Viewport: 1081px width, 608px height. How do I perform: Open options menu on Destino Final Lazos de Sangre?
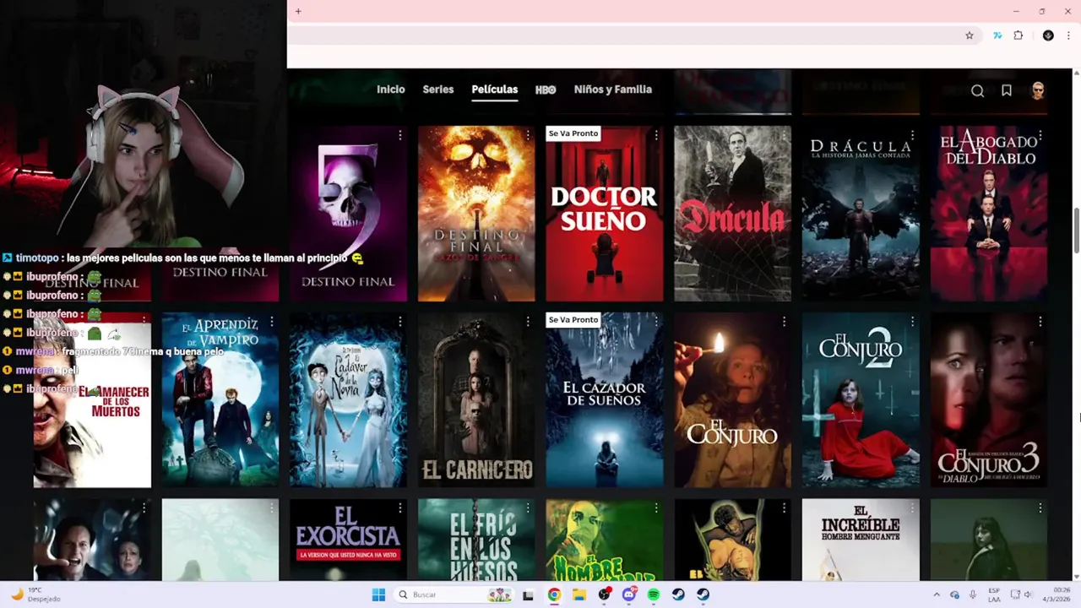[528, 135]
